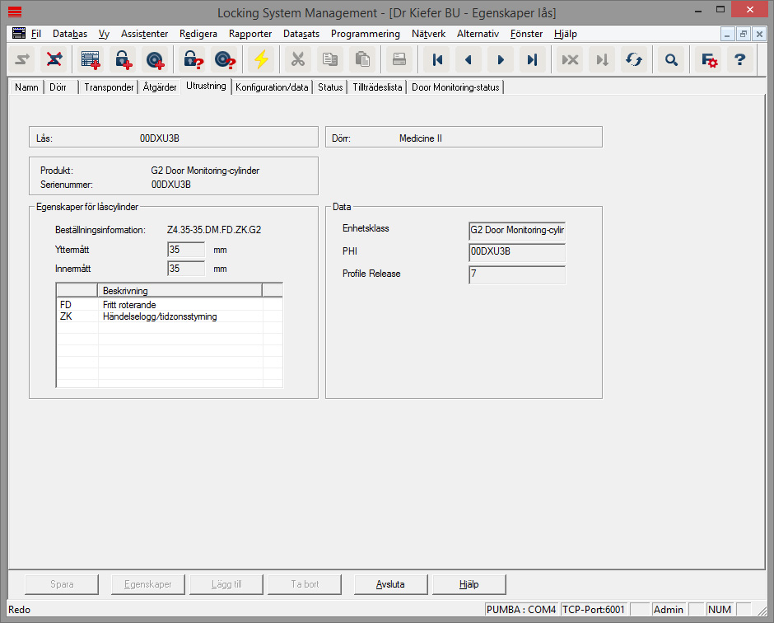Go to the first record
This screenshot has width=774, height=623.
click(x=437, y=59)
